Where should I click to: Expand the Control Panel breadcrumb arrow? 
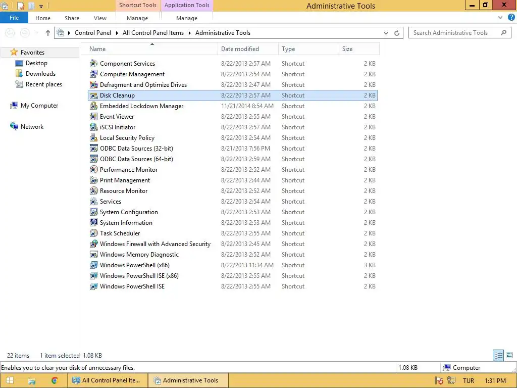117,33
